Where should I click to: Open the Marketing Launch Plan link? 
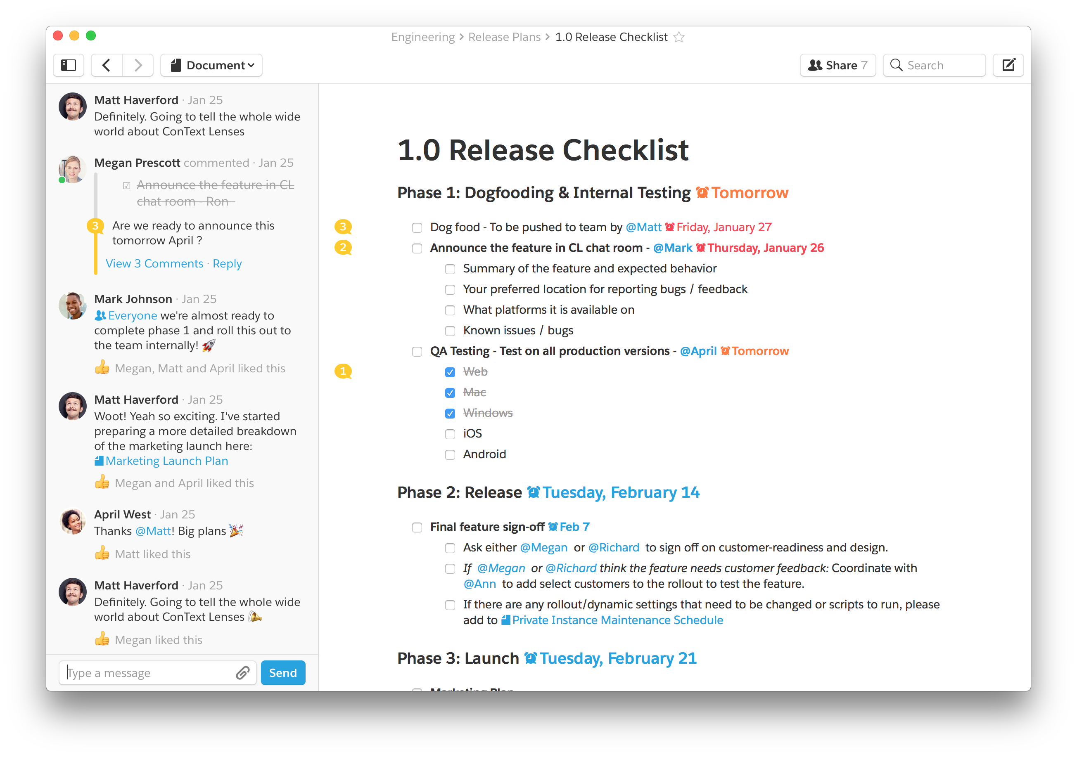tap(166, 461)
